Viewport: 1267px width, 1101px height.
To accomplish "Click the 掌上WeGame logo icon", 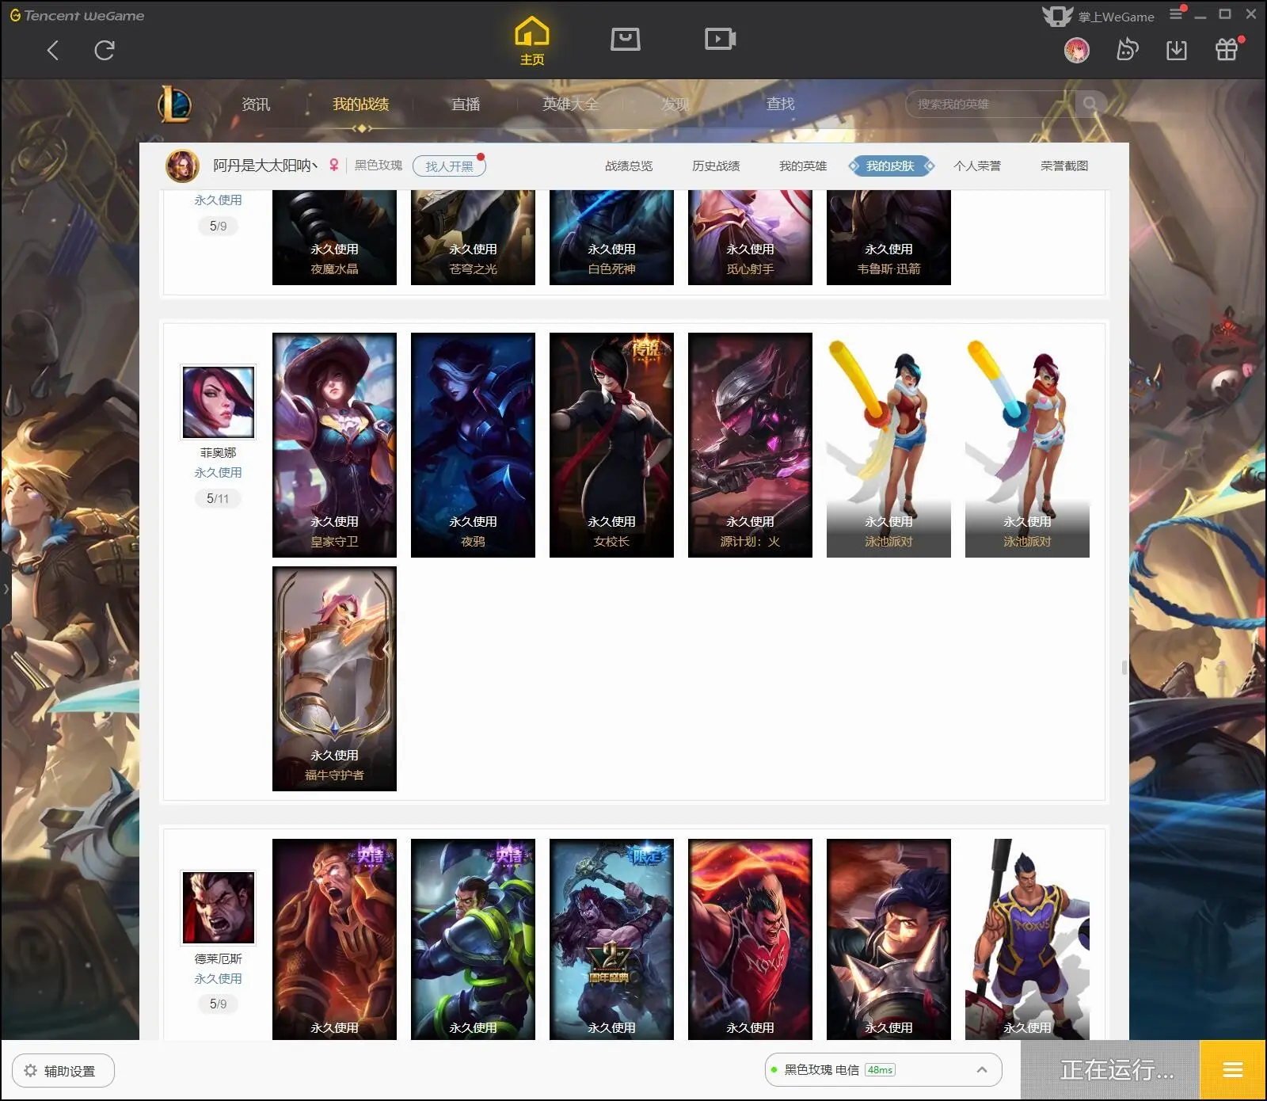I will tap(1057, 16).
